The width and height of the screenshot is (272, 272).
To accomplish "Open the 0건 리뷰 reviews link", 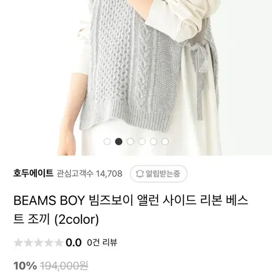I will pyautogui.click(x=102, y=243).
